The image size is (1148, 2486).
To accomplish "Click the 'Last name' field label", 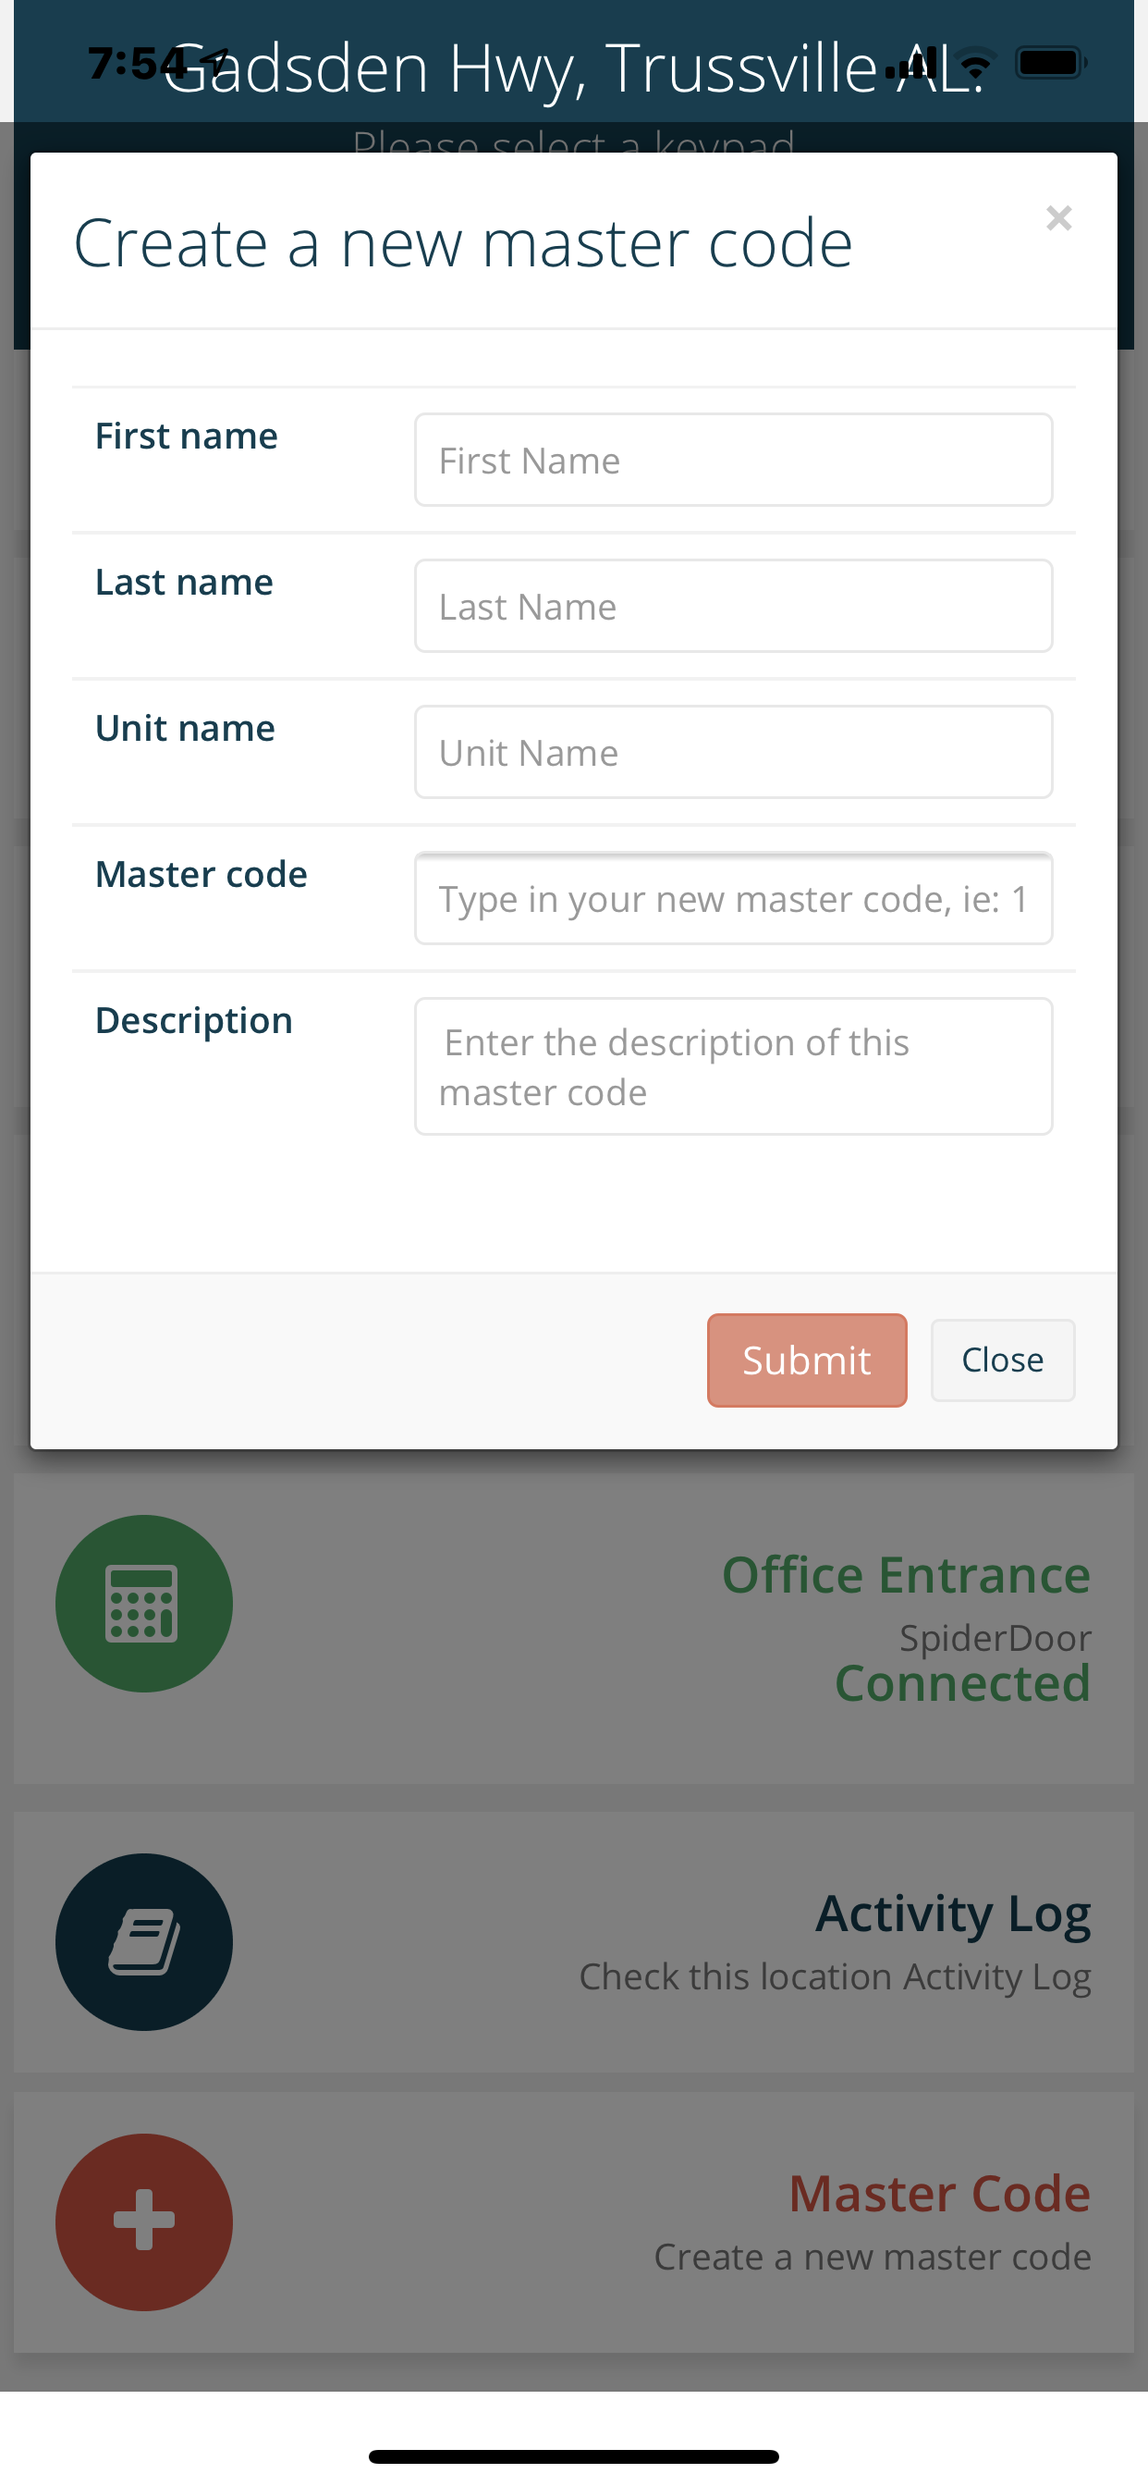I will click(x=184, y=582).
